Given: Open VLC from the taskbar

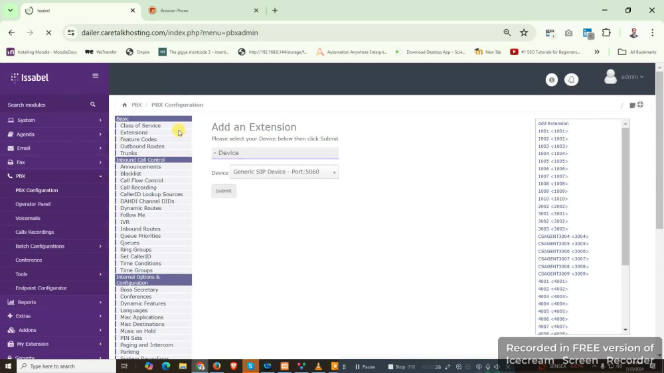Looking at the screenshot, I should (x=318, y=366).
